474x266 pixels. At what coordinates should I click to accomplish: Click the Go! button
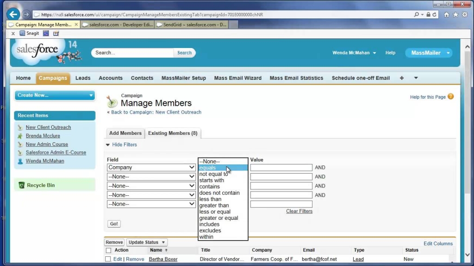click(x=113, y=224)
